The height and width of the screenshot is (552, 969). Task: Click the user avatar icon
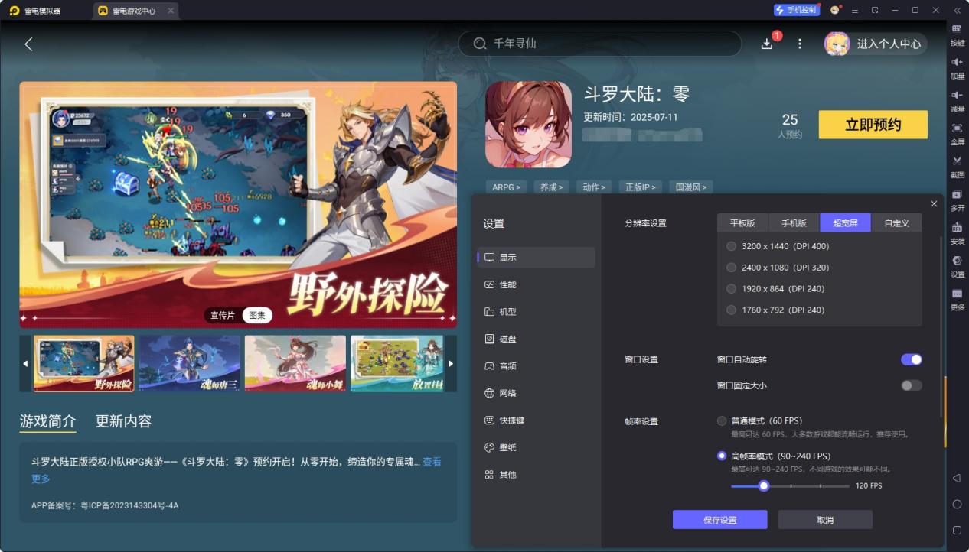click(837, 44)
